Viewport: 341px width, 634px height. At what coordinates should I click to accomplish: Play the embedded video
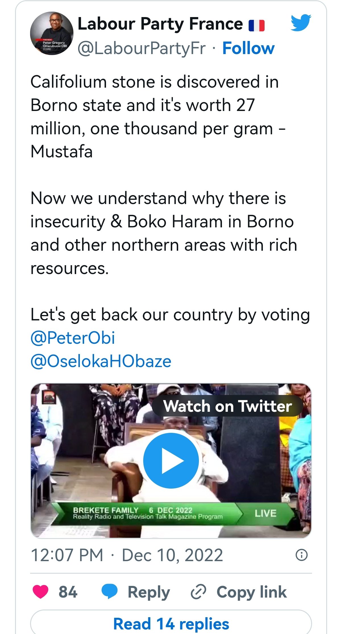coord(171,460)
